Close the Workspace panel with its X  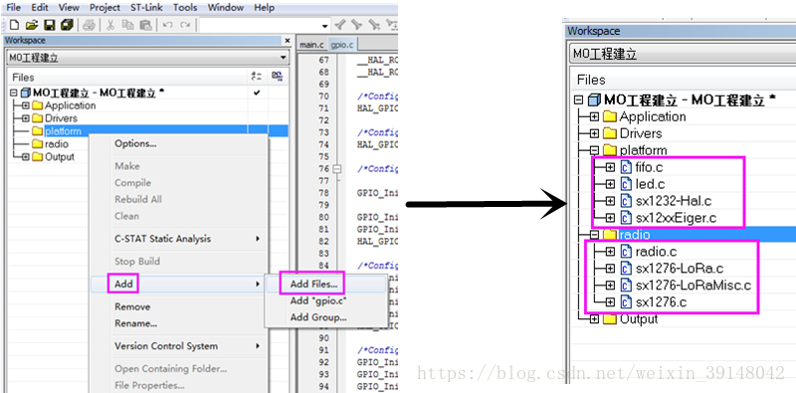click(x=287, y=40)
